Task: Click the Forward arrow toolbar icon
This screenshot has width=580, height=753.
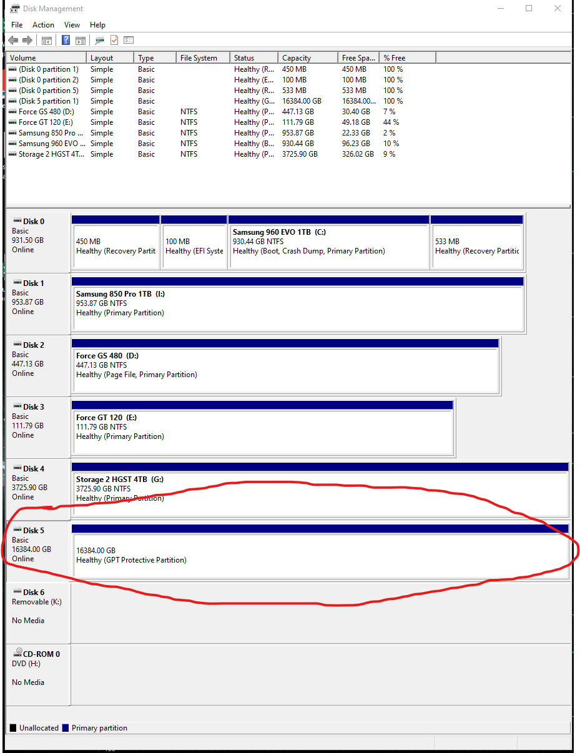Action: click(x=27, y=41)
